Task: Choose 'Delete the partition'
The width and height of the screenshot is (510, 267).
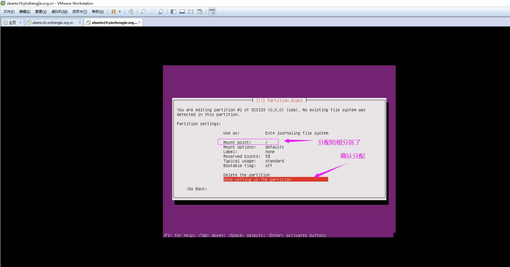Action: (247, 175)
